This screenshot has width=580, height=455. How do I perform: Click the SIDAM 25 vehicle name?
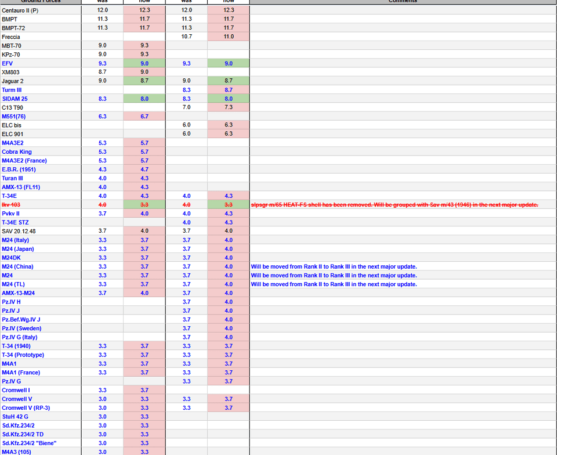(14, 99)
